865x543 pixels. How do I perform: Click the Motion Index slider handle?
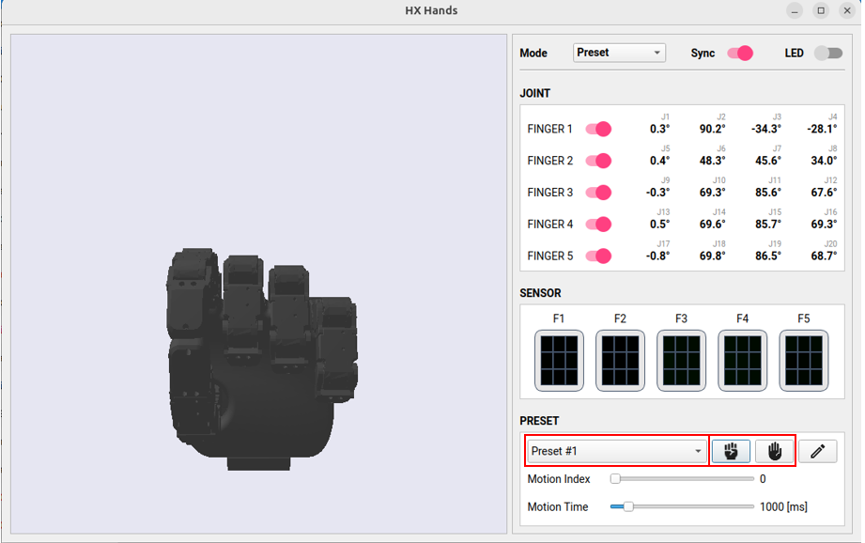point(615,479)
